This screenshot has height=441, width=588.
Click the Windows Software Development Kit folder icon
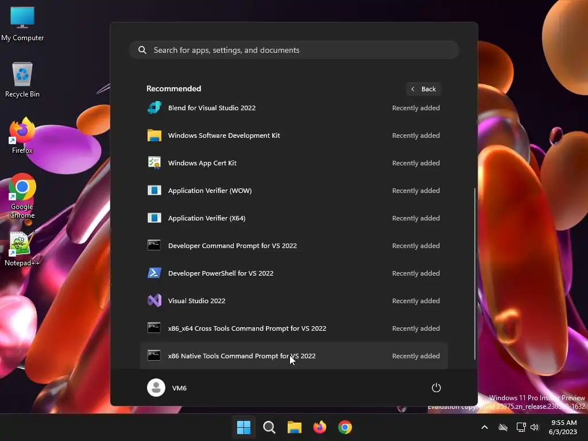pyautogui.click(x=154, y=136)
